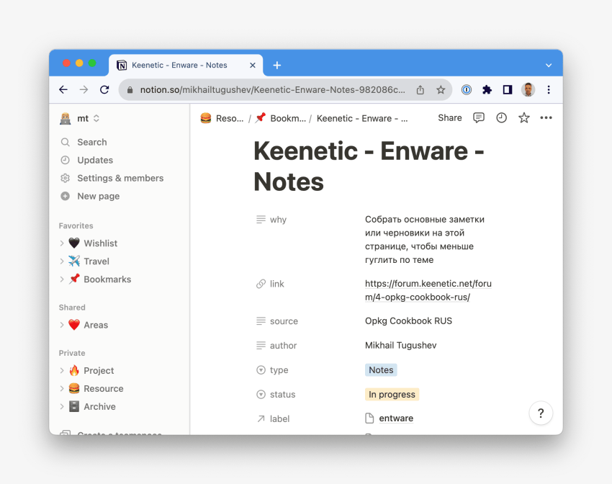Open the Resource private page
This screenshot has width=612, height=484.
point(104,388)
